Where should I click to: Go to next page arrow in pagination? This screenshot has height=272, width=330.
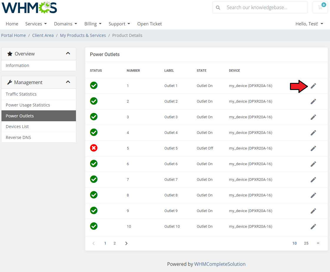point(126,243)
